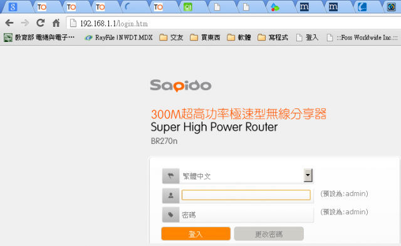The image size is (401, 246).
Task: Click the Super High Power Router heading
Action: [214, 127]
